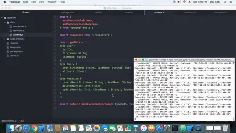
Task: Open Keynote podium icon in dock
Action: [136, 128]
